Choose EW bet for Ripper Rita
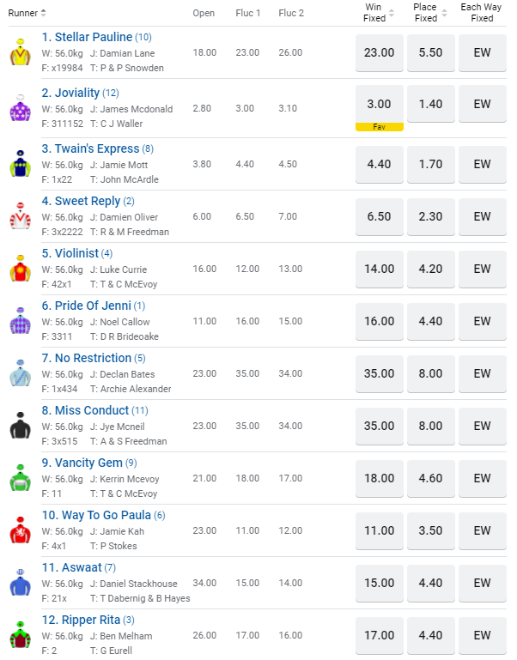The height and width of the screenshot is (660, 517). click(x=482, y=635)
